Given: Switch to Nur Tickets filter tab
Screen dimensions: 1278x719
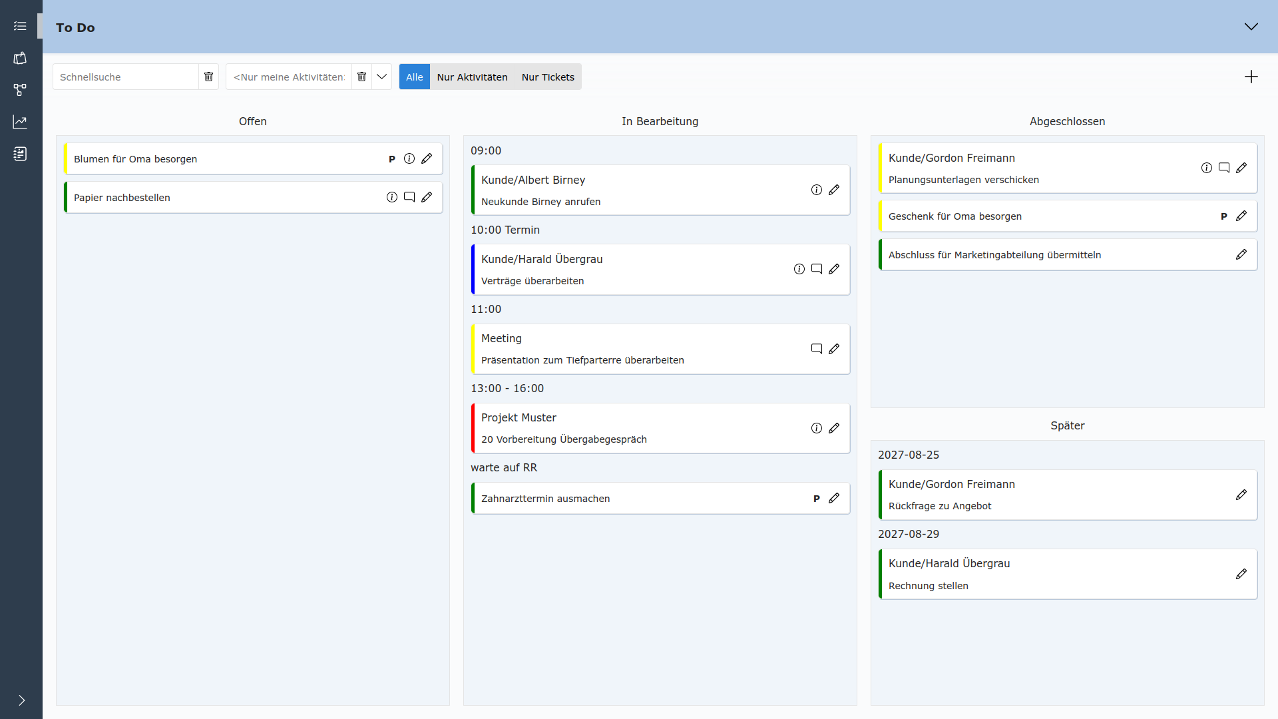Looking at the screenshot, I should 548,77.
